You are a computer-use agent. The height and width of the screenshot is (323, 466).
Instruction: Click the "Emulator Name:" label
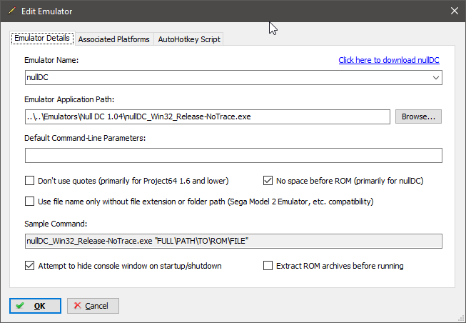click(51, 60)
